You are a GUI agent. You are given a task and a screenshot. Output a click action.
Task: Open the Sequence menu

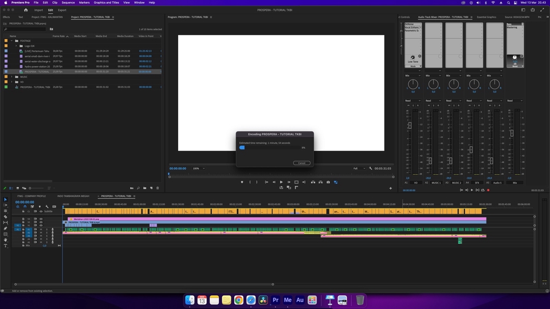point(68,2)
